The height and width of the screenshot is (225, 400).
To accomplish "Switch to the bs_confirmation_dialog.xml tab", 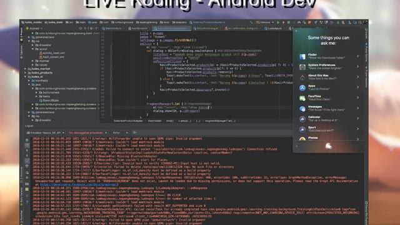I will coord(243,28).
